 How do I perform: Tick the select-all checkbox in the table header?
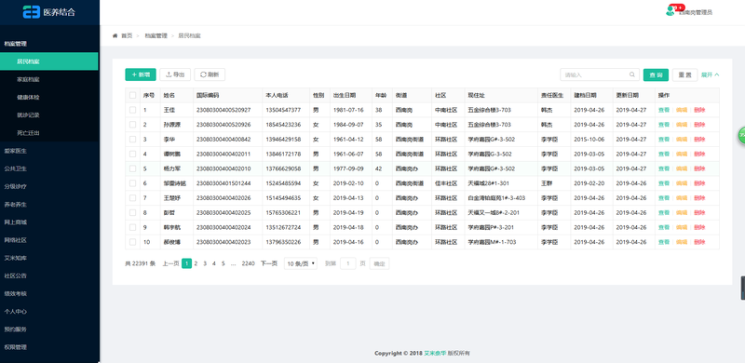pyautogui.click(x=132, y=96)
